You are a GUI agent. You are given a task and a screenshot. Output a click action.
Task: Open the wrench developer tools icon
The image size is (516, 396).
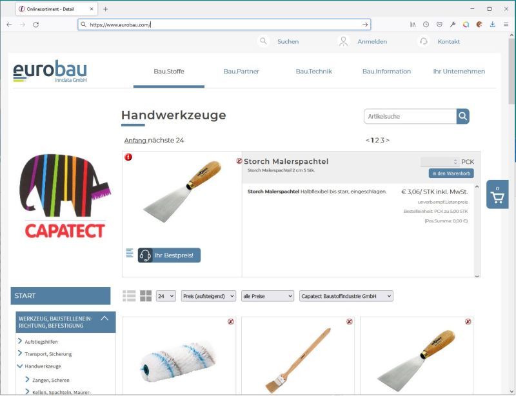click(453, 25)
